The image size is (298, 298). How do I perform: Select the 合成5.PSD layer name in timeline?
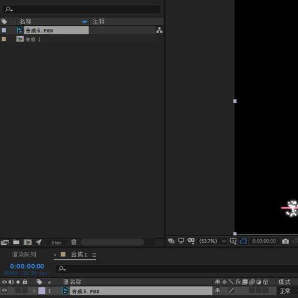click(x=141, y=291)
